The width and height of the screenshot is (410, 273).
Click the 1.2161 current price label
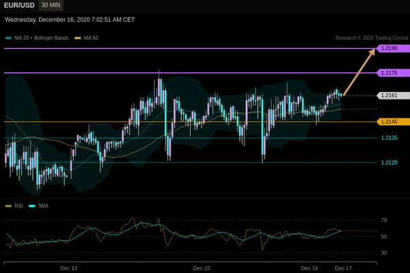click(x=393, y=95)
